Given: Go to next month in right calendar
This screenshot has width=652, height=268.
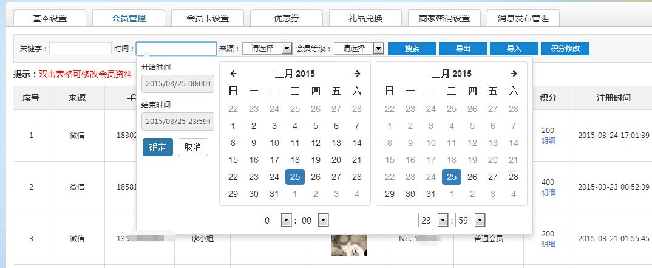Looking at the screenshot, I should tap(514, 74).
